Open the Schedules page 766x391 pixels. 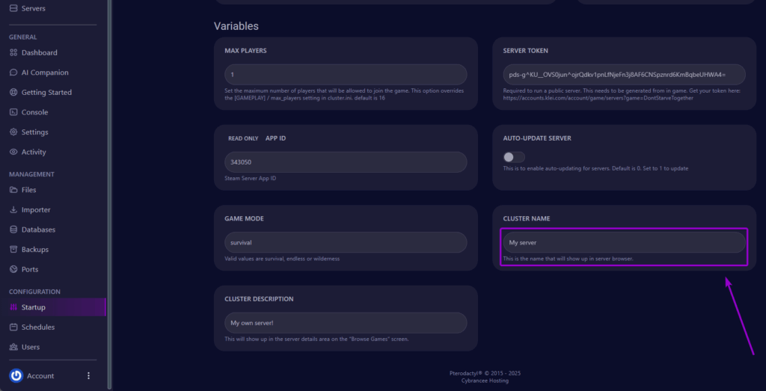(x=38, y=327)
